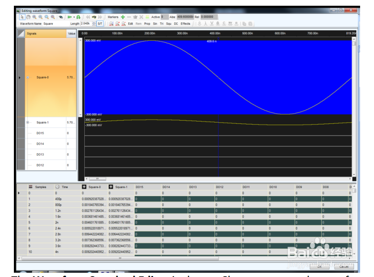This screenshot has height=277, width=374.
Task: Click the green loop icon
Action: coord(78,17)
